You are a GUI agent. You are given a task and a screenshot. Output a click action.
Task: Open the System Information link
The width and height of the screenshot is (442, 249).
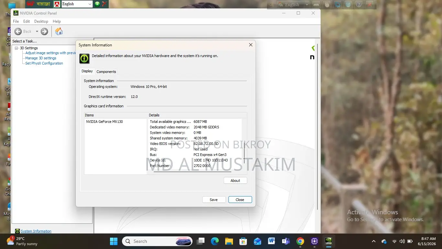36,231
